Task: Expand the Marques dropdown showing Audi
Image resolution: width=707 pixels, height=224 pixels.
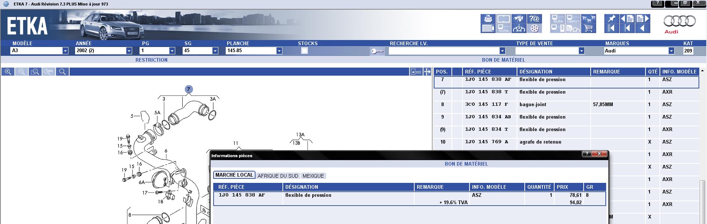Action: [671, 51]
